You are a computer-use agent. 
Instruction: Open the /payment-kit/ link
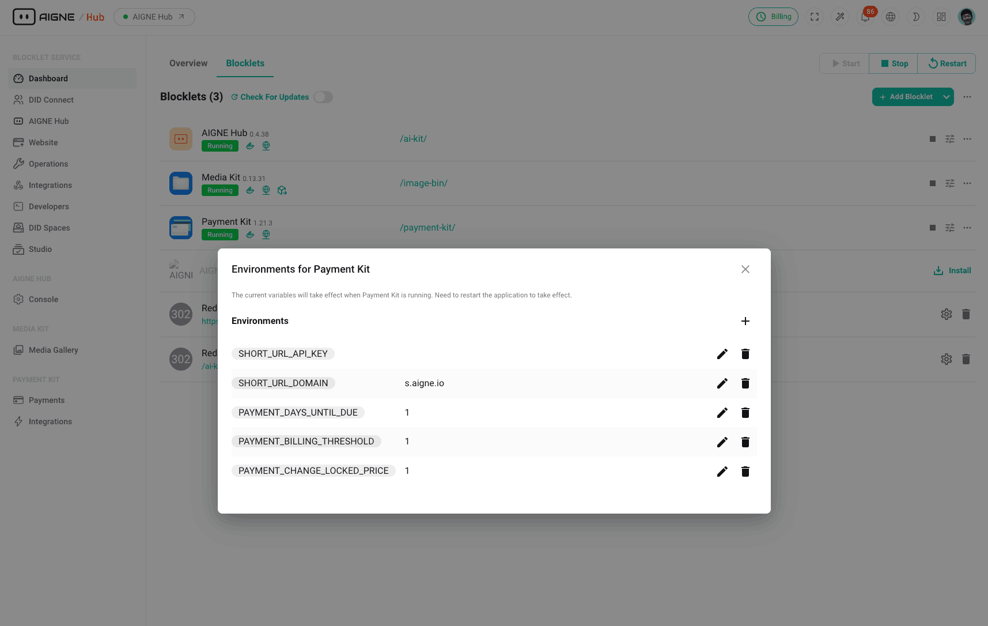427,227
